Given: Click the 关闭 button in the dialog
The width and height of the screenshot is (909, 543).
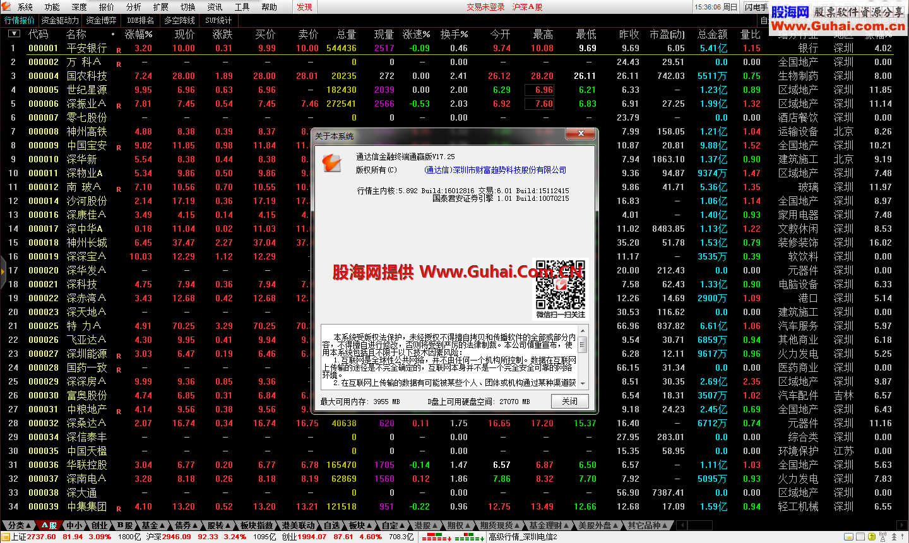Looking at the screenshot, I should click(x=569, y=402).
